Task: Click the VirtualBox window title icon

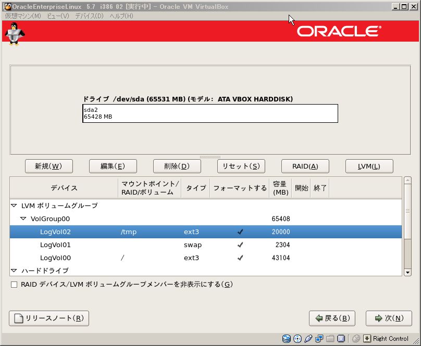Action: point(7,6)
